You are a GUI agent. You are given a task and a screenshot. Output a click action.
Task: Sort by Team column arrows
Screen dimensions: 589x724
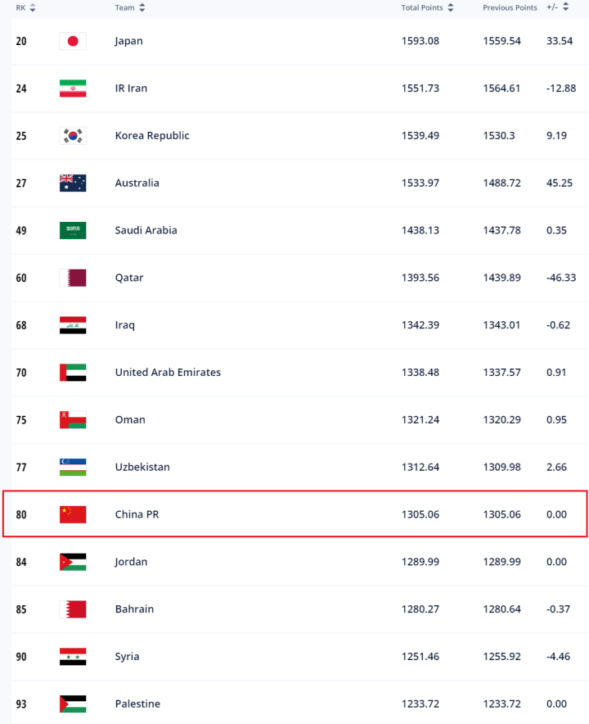[142, 7]
